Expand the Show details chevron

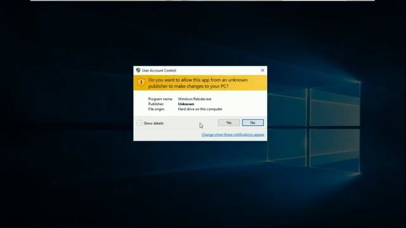[140, 123]
